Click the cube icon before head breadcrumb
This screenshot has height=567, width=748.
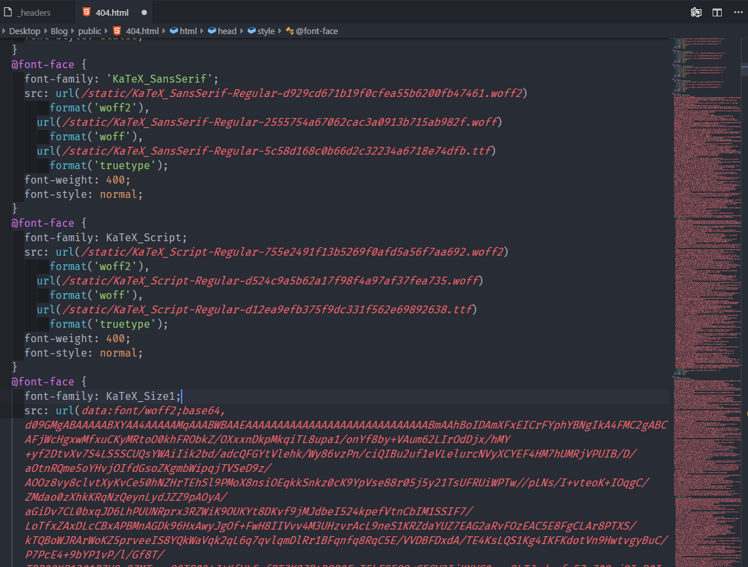(212, 31)
